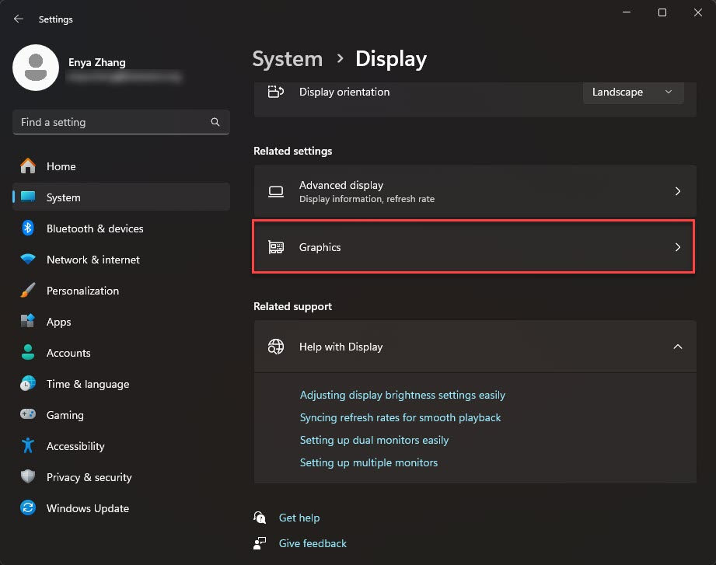Click the Home house icon in sidebar
This screenshot has height=565, width=716.
(26, 166)
